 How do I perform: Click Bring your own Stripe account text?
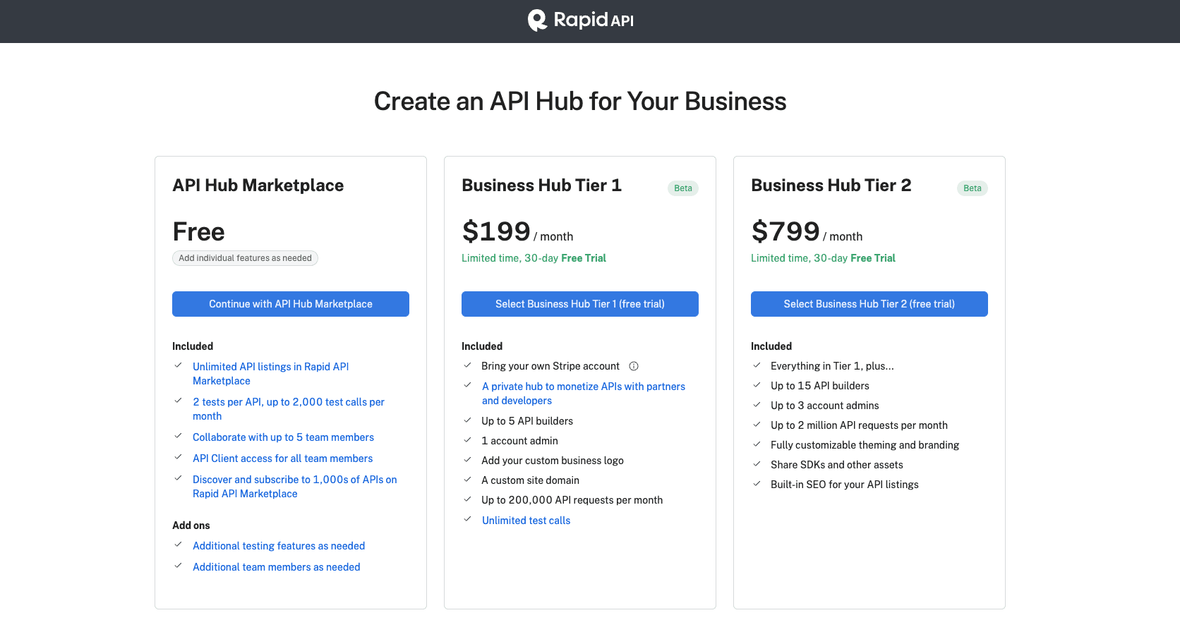tap(550, 366)
